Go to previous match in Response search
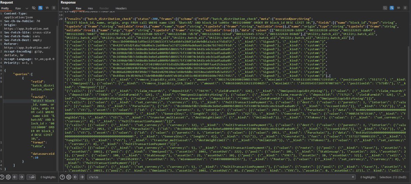The width and height of the screenshot is (411, 184). coord(76,177)
